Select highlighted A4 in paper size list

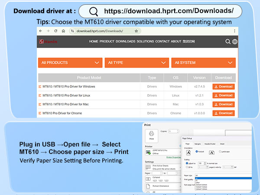[223, 179]
